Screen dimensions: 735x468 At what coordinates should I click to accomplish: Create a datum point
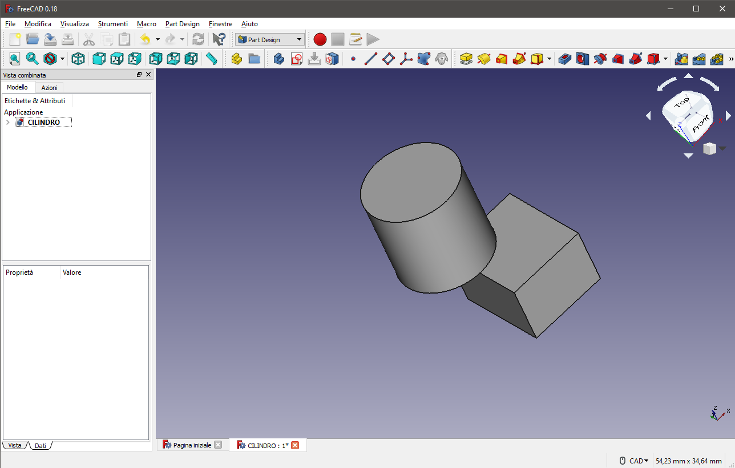[x=353, y=59]
